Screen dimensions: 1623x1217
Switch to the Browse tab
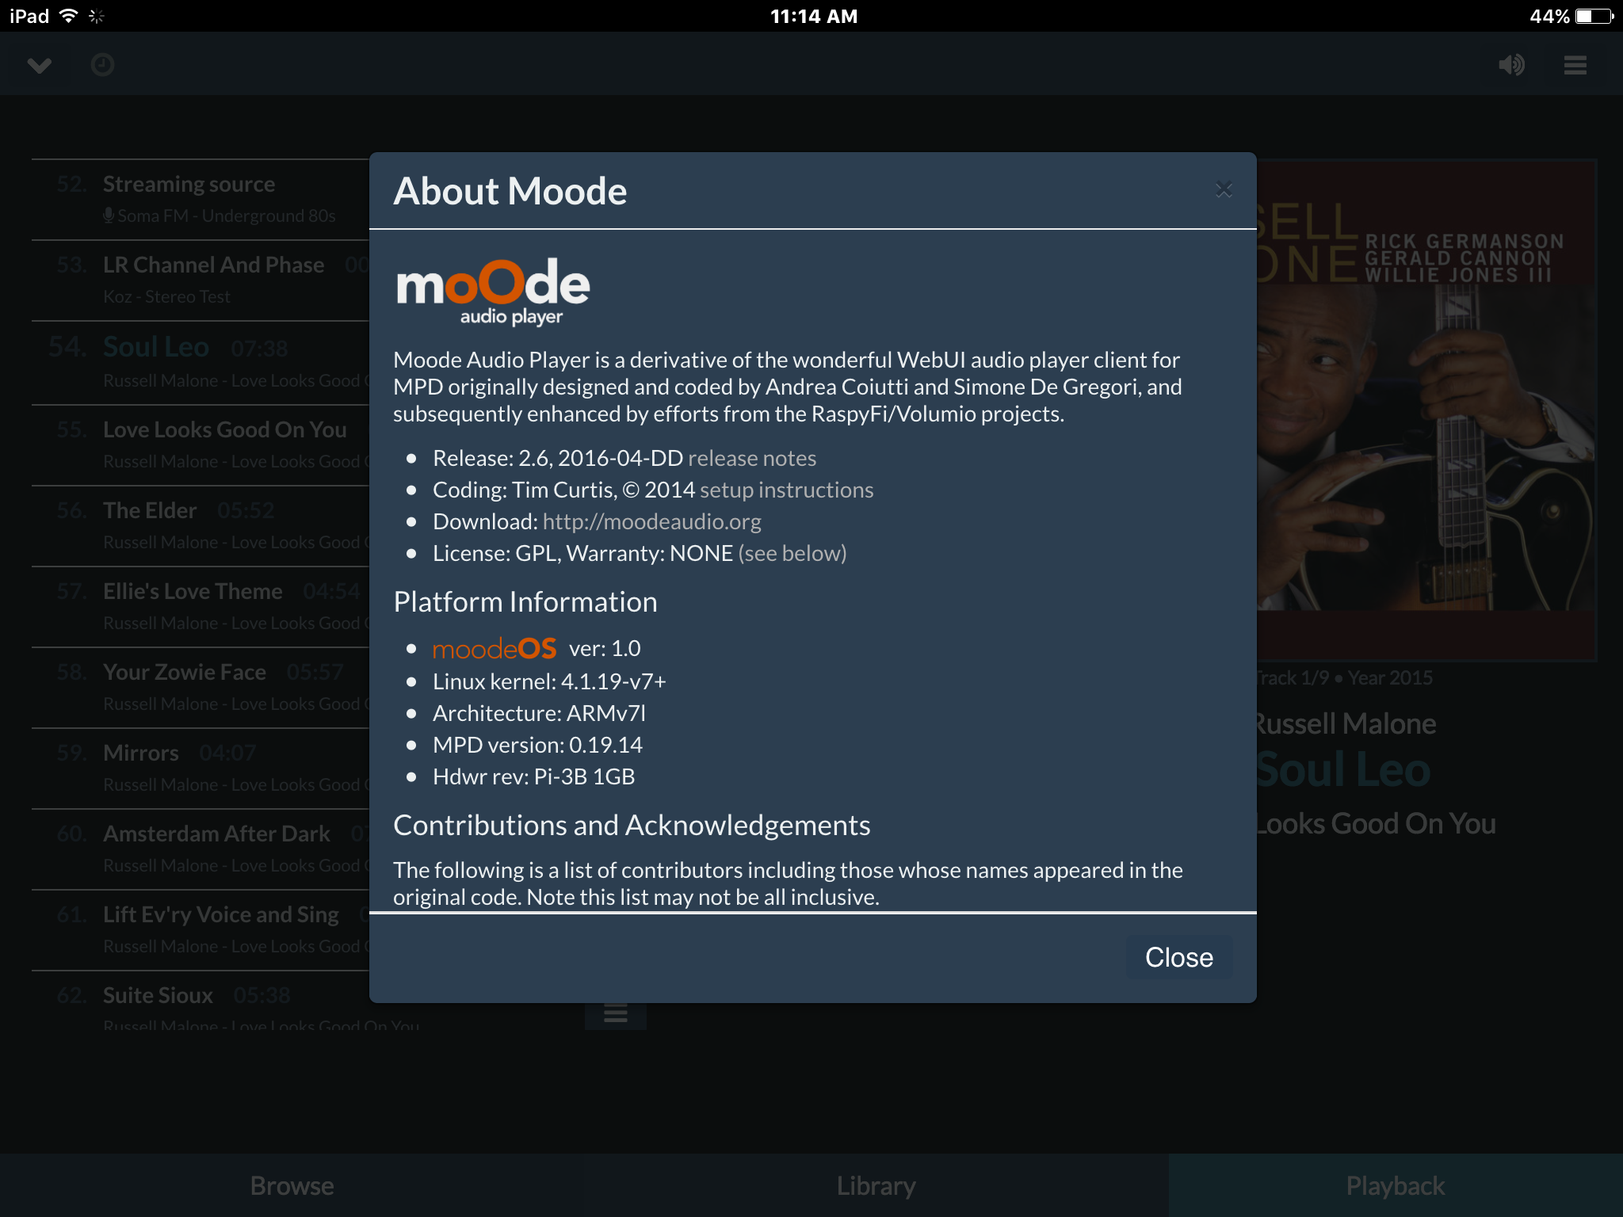(292, 1185)
